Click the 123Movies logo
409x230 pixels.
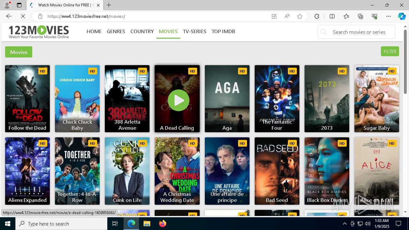tap(39, 32)
